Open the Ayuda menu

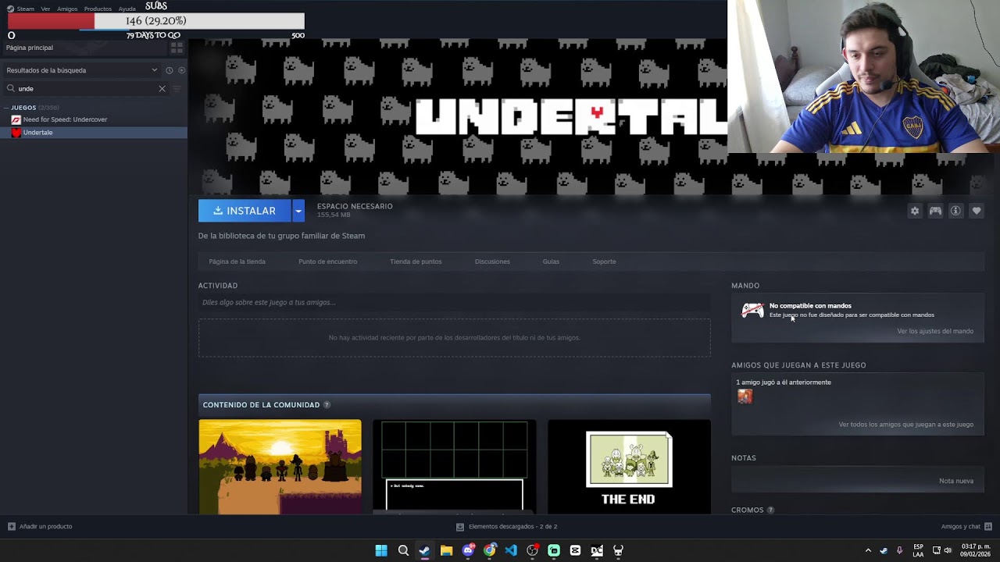click(127, 9)
